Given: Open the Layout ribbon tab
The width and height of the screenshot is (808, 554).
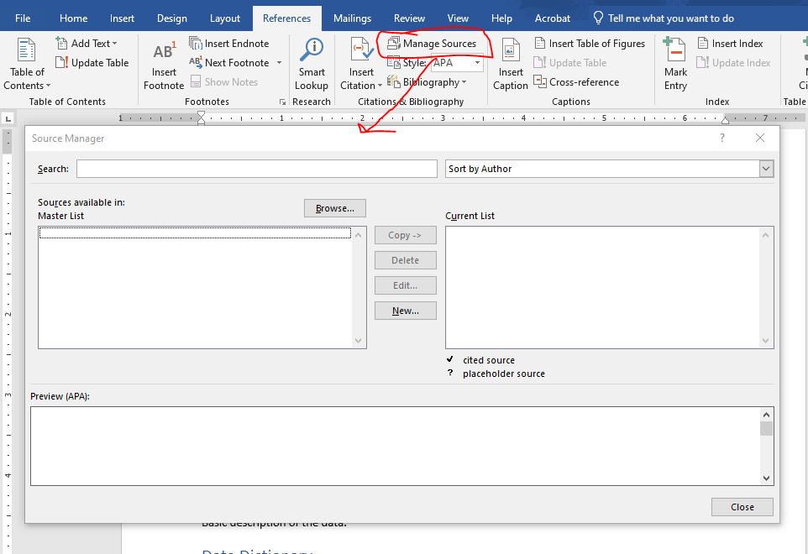Looking at the screenshot, I should [224, 18].
